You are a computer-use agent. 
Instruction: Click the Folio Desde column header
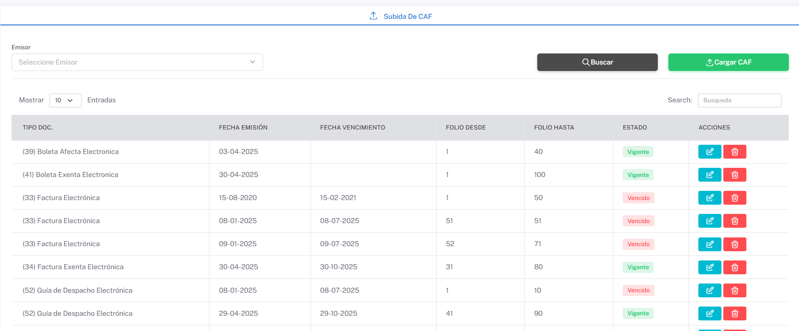coord(465,128)
